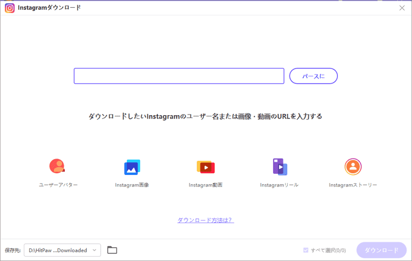Click the purple ダウンロード button
This screenshot has height=261, width=412.
pos(382,250)
